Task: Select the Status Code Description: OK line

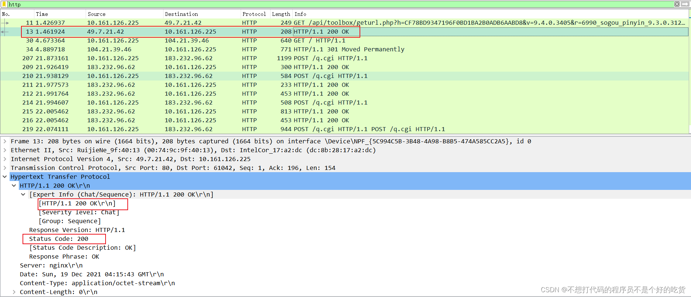Action: coord(83,248)
